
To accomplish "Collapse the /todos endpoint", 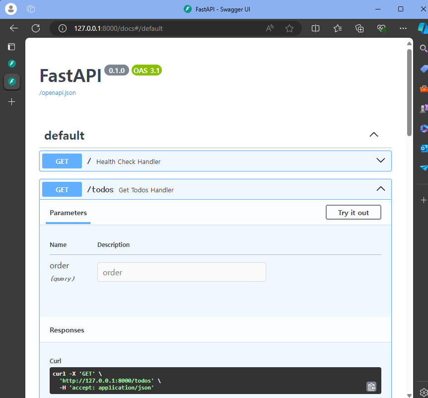I will click(381, 189).
